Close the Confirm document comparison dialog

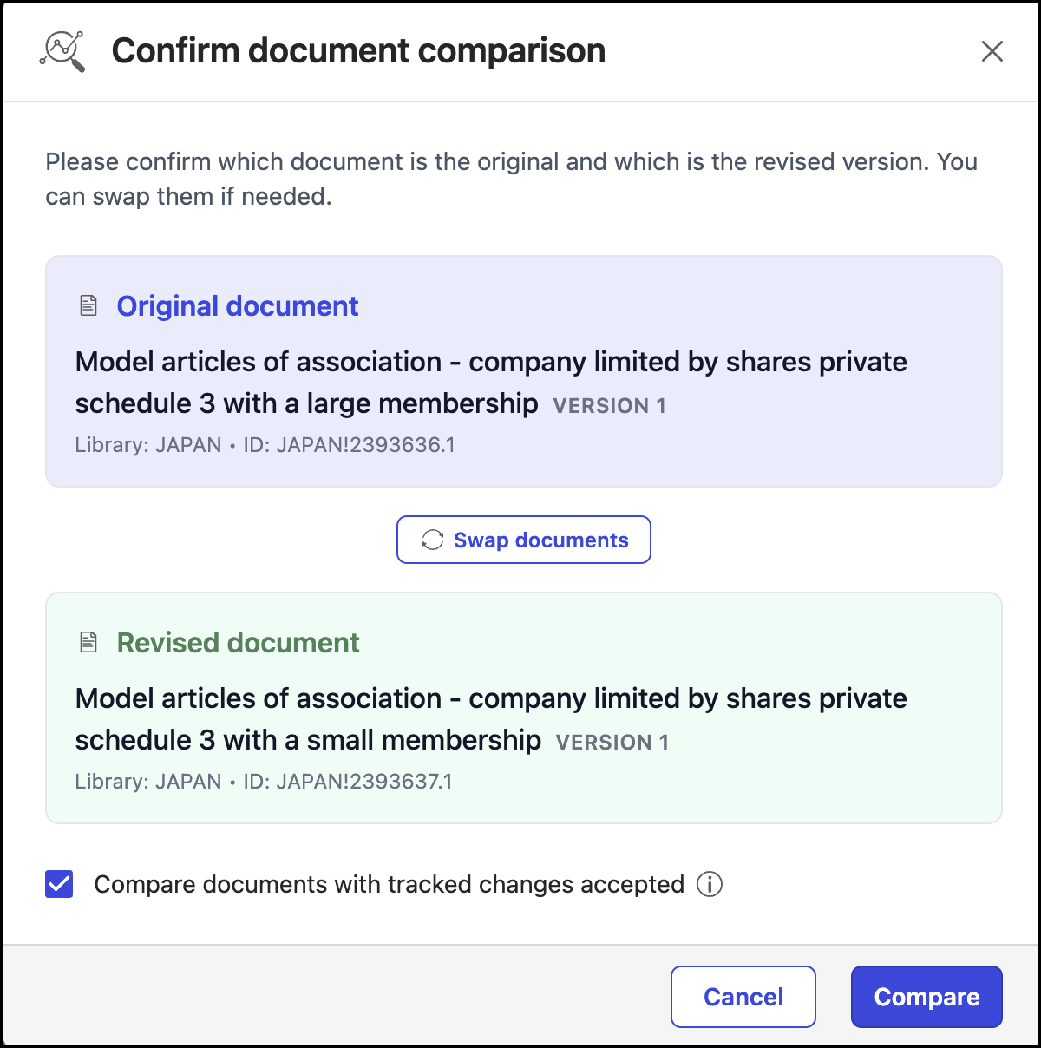[x=992, y=51]
